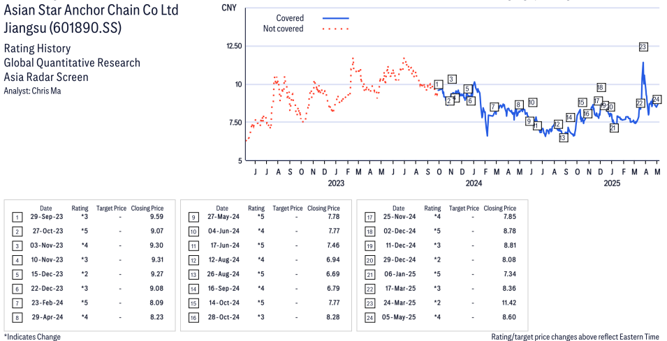This screenshot has width=667, height=341.
Task: Click chart marker 1 on the price line
Action: [x=439, y=84]
